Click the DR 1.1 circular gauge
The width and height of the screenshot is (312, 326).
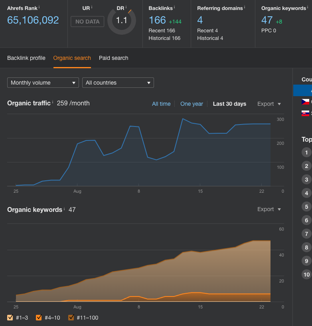(x=122, y=21)
